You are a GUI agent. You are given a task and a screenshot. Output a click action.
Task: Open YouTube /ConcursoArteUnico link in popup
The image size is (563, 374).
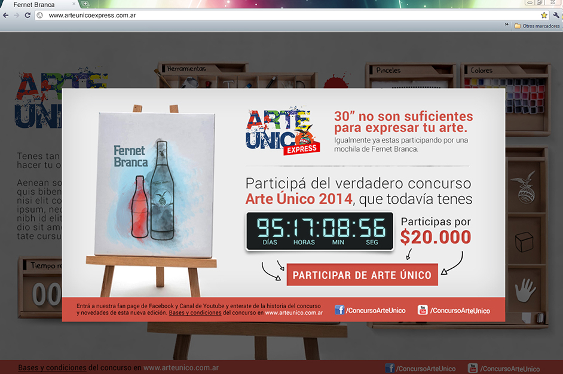pyautogui.click(x=460, y=311)
